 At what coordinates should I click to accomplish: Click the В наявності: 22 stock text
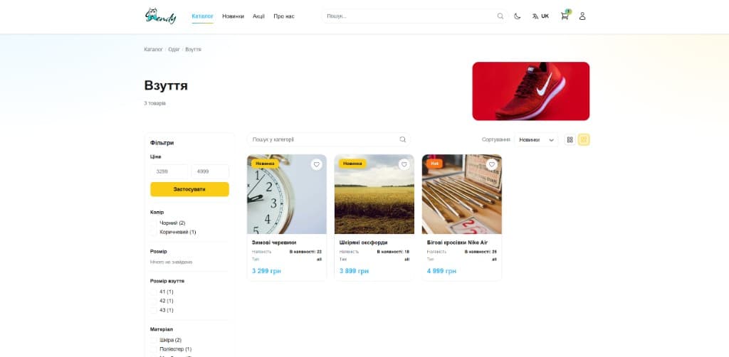[x=305, y=252]
